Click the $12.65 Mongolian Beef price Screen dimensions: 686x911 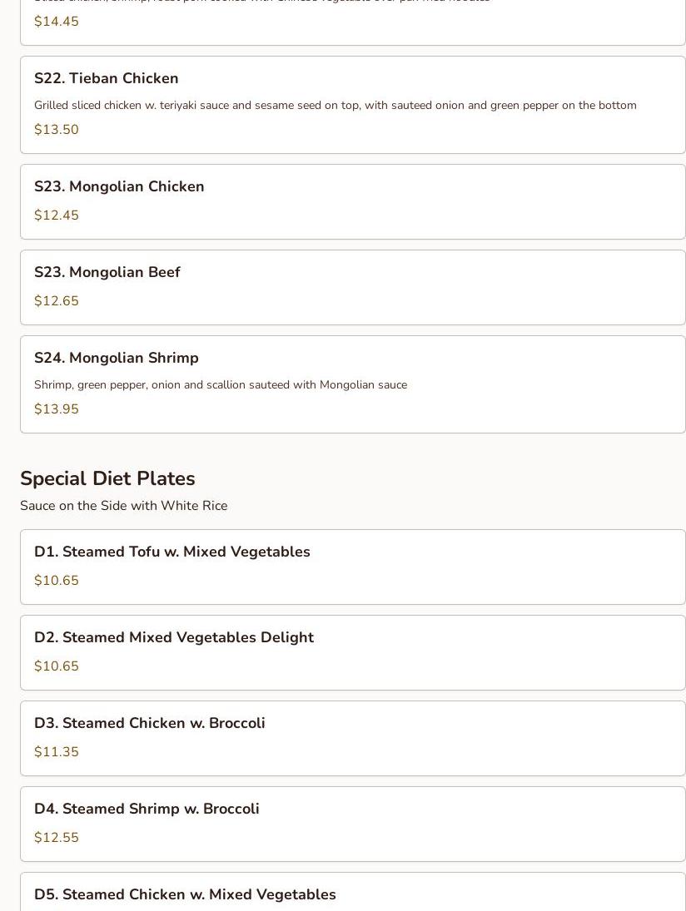point(57,301)
